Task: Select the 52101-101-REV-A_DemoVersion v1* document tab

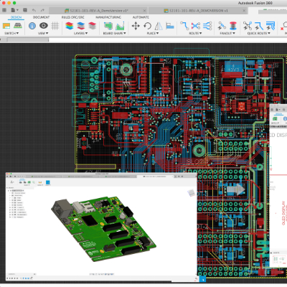Action: [98, 11]
